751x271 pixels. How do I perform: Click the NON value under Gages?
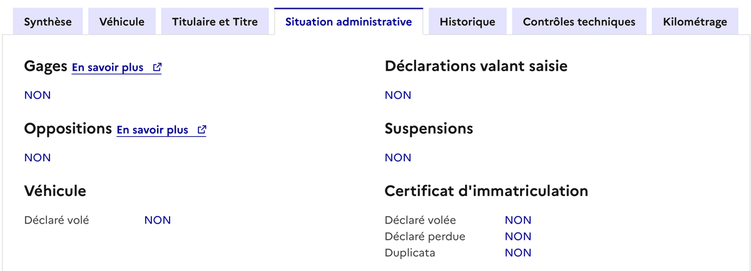(x=38, y=95)
